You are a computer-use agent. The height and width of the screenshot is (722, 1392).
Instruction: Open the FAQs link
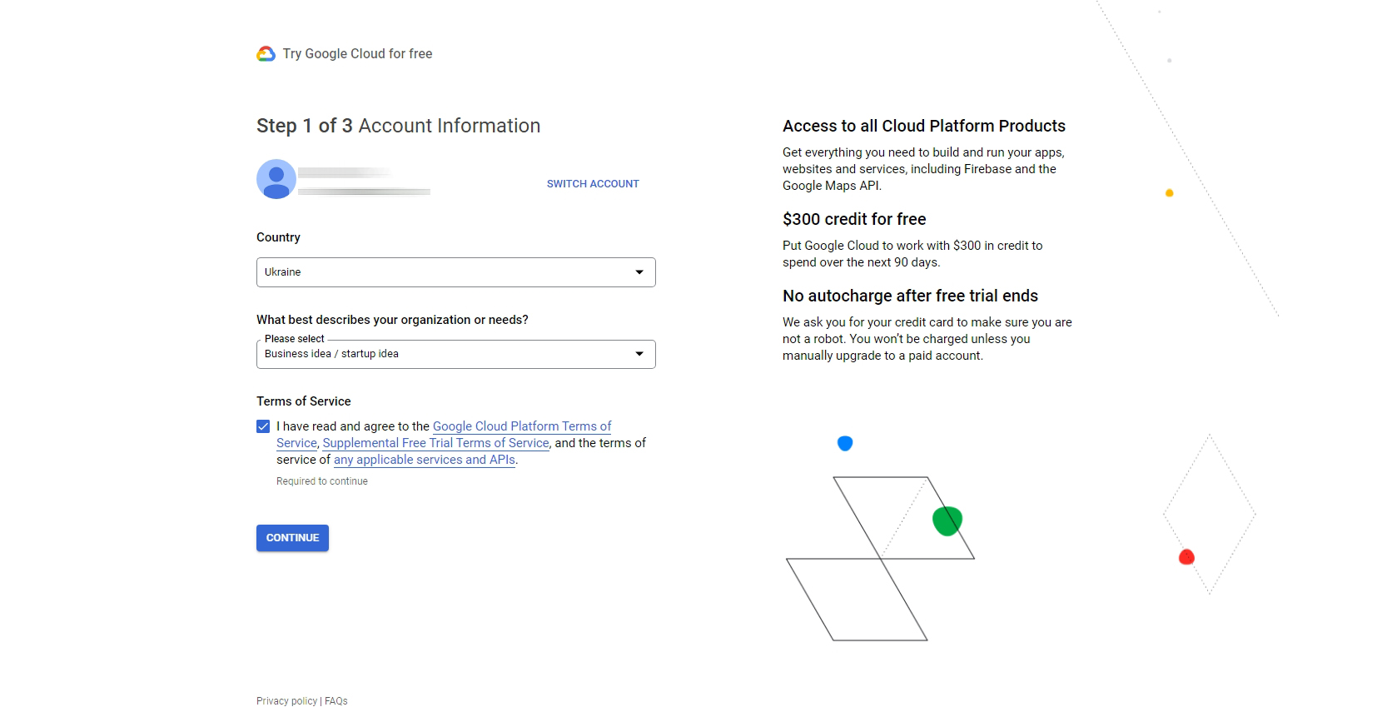point(336,701)
